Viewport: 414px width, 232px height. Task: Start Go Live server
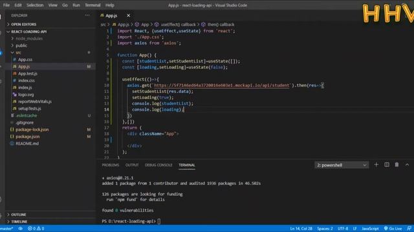point(393,229)
